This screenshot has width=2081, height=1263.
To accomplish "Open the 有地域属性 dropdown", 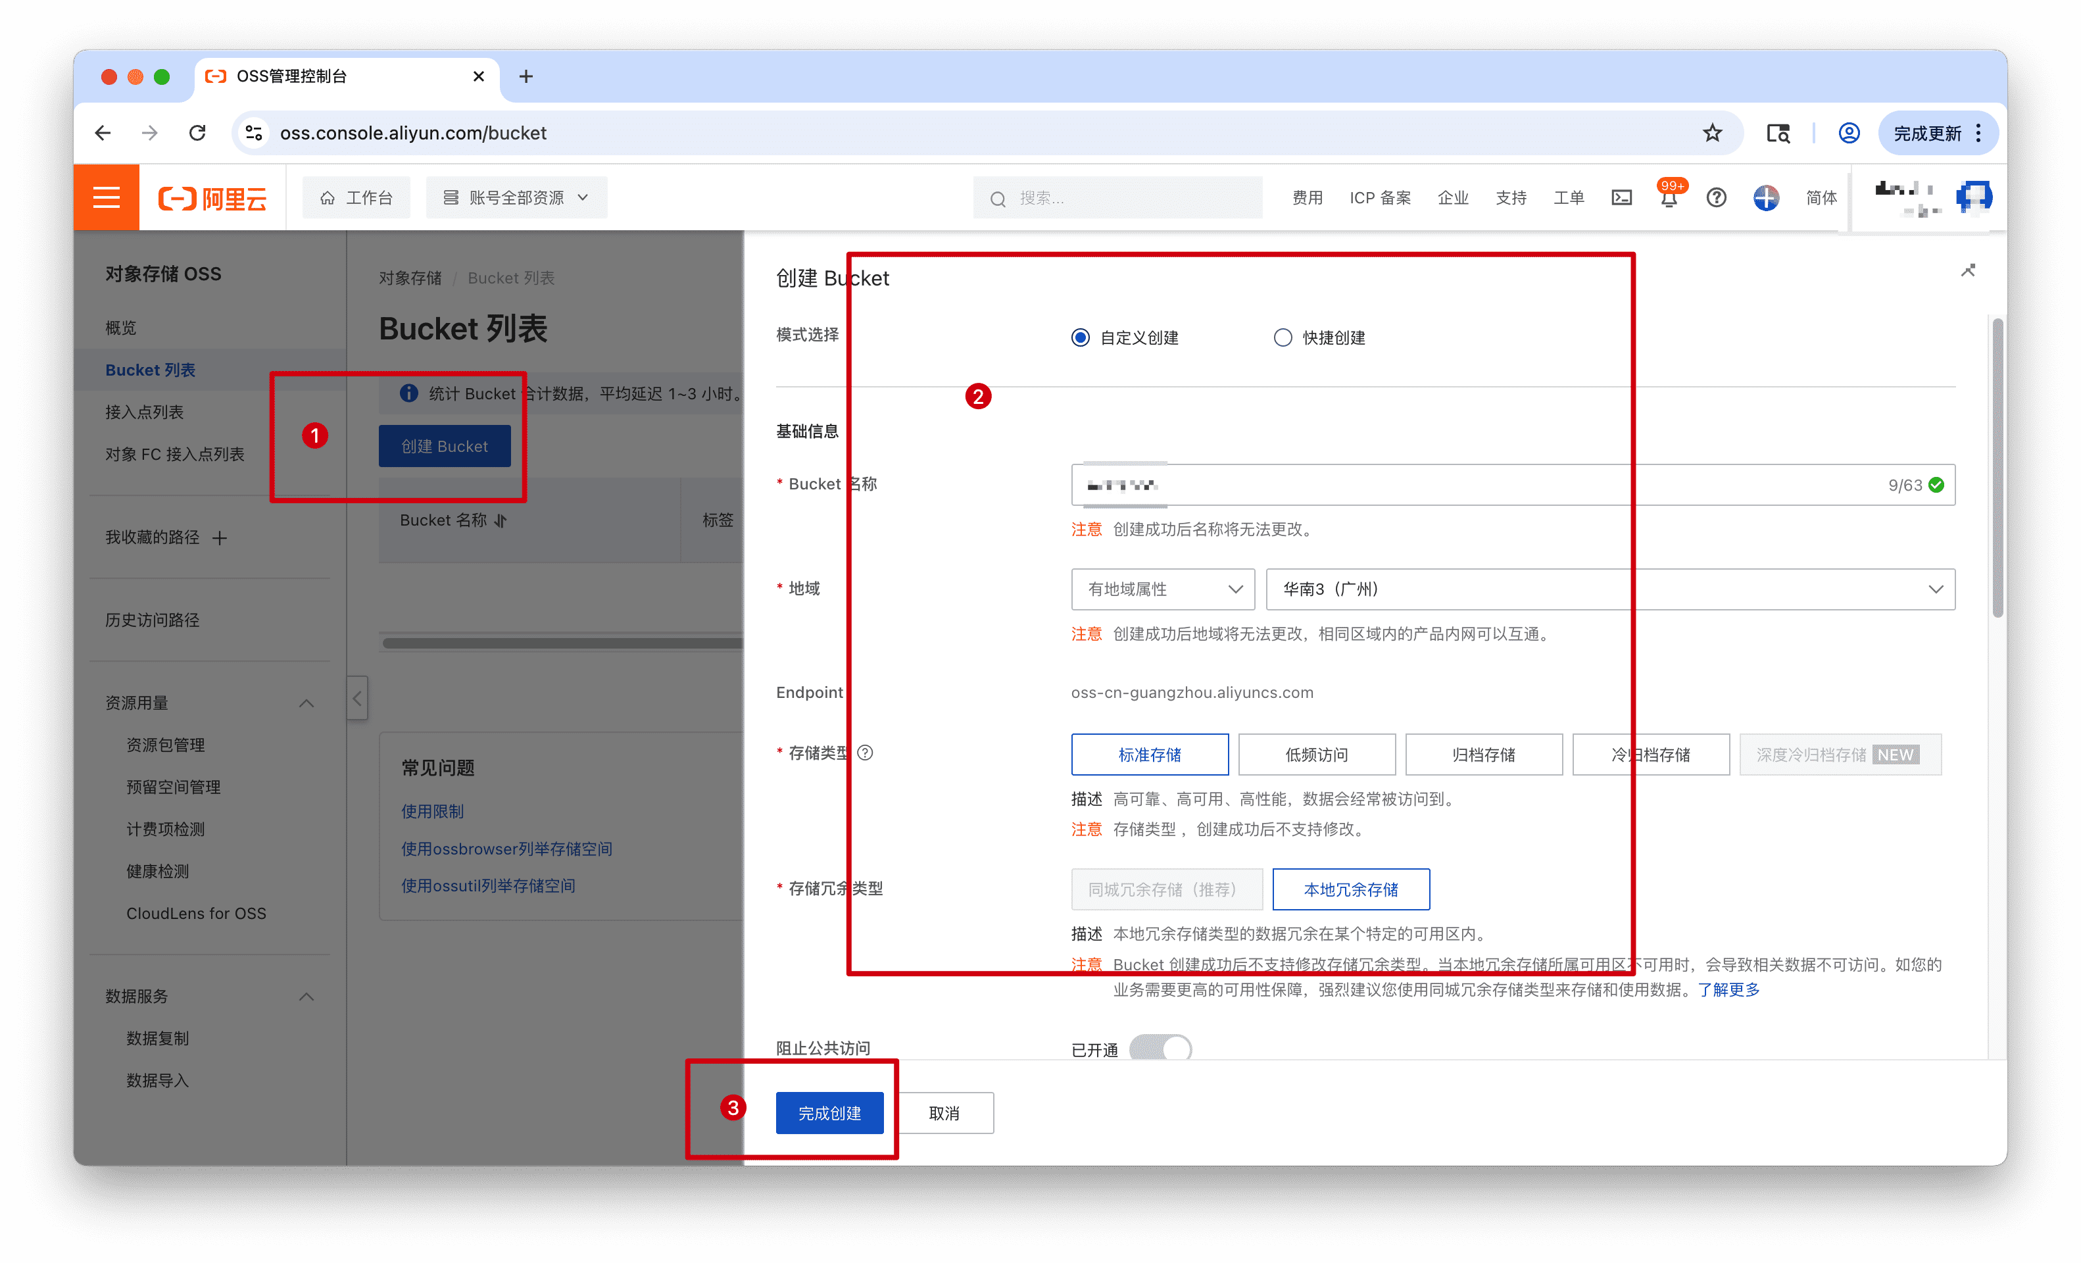I will tap(1162, 589).
